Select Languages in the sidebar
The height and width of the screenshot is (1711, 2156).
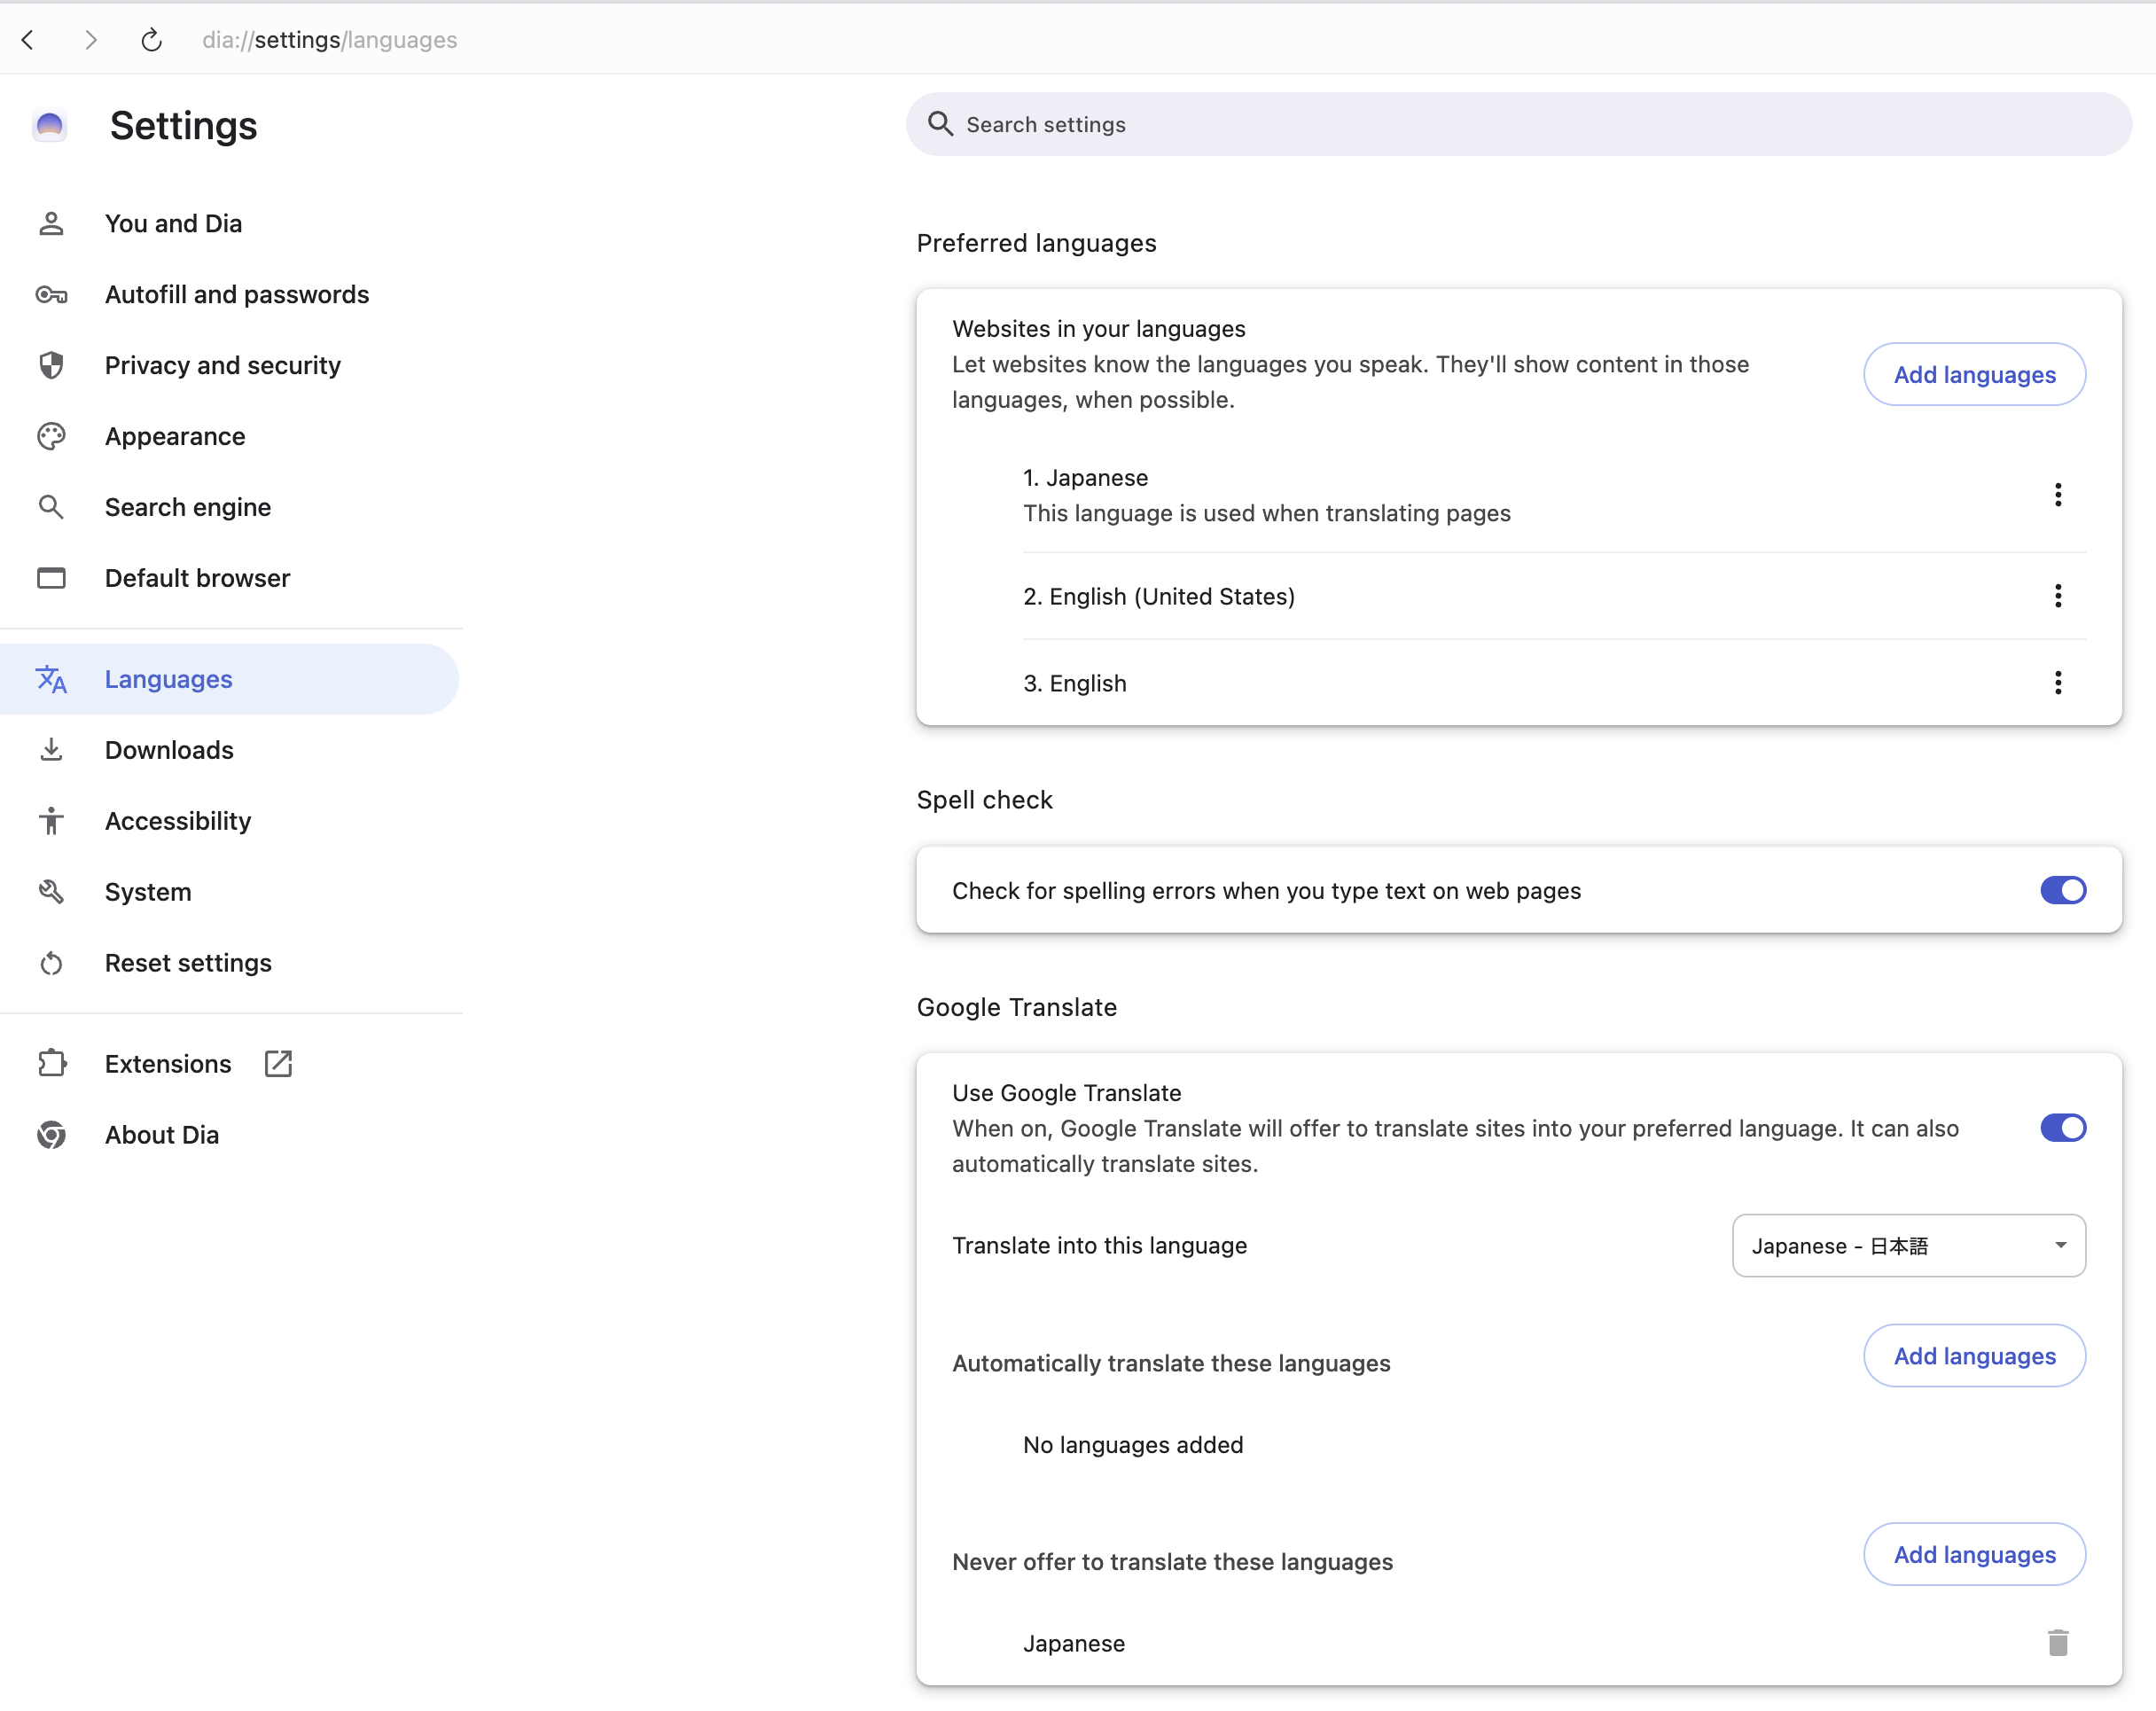click(x=229, y=679)
